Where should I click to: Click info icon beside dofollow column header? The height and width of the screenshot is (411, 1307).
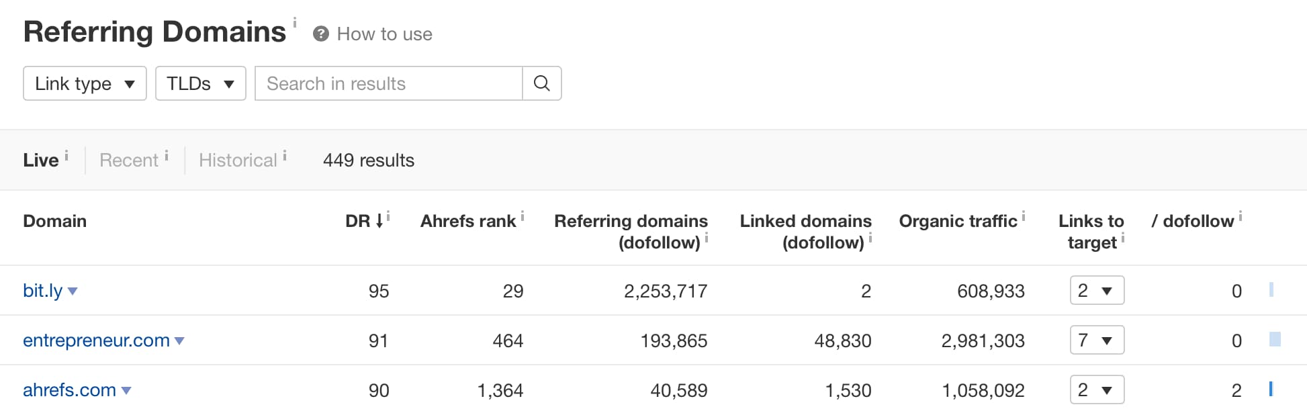pos(1241,216)
